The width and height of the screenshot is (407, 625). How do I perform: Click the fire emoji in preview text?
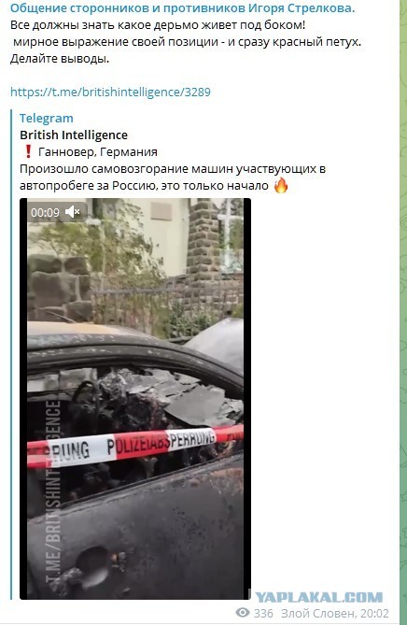(x=281, y=185)
